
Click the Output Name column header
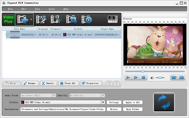pyautogui.click(x=107, y=29)
